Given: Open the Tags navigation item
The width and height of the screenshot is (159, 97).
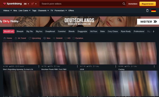Looking at the screenshot, I should coord(34,11).
